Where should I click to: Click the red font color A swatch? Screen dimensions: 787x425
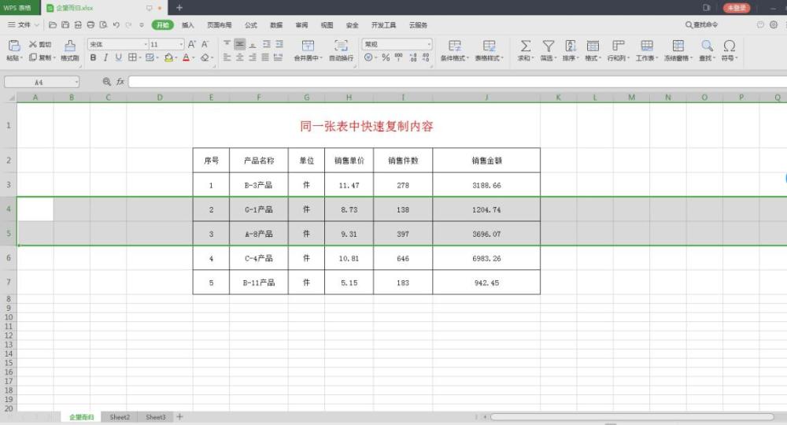click(x=187, y=57)
